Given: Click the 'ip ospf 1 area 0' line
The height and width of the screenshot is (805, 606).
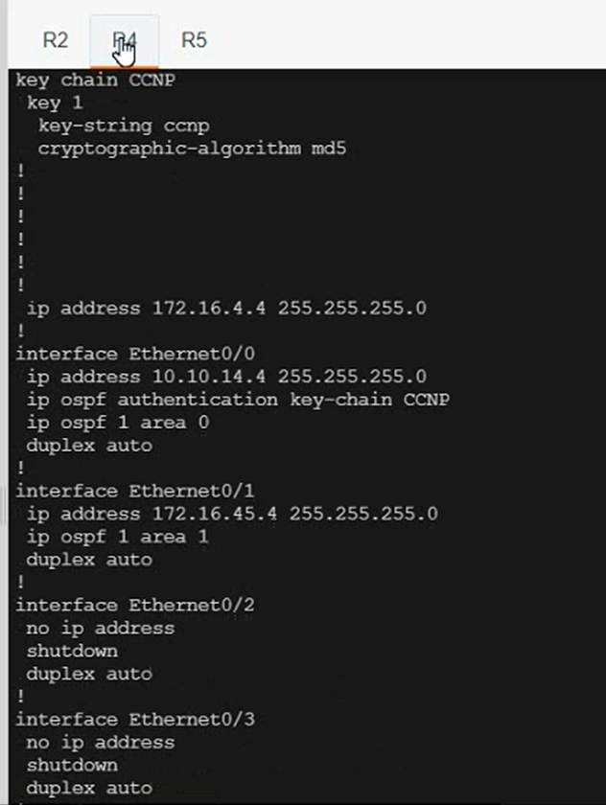Looking at the screenshot, I should click(118, 423).
